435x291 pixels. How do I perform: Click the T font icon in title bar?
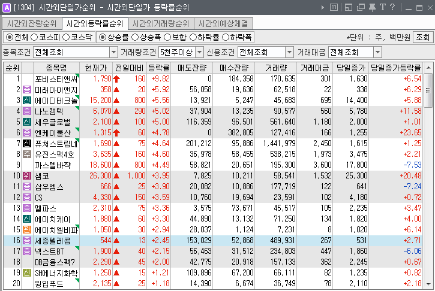tap(383, 7)
